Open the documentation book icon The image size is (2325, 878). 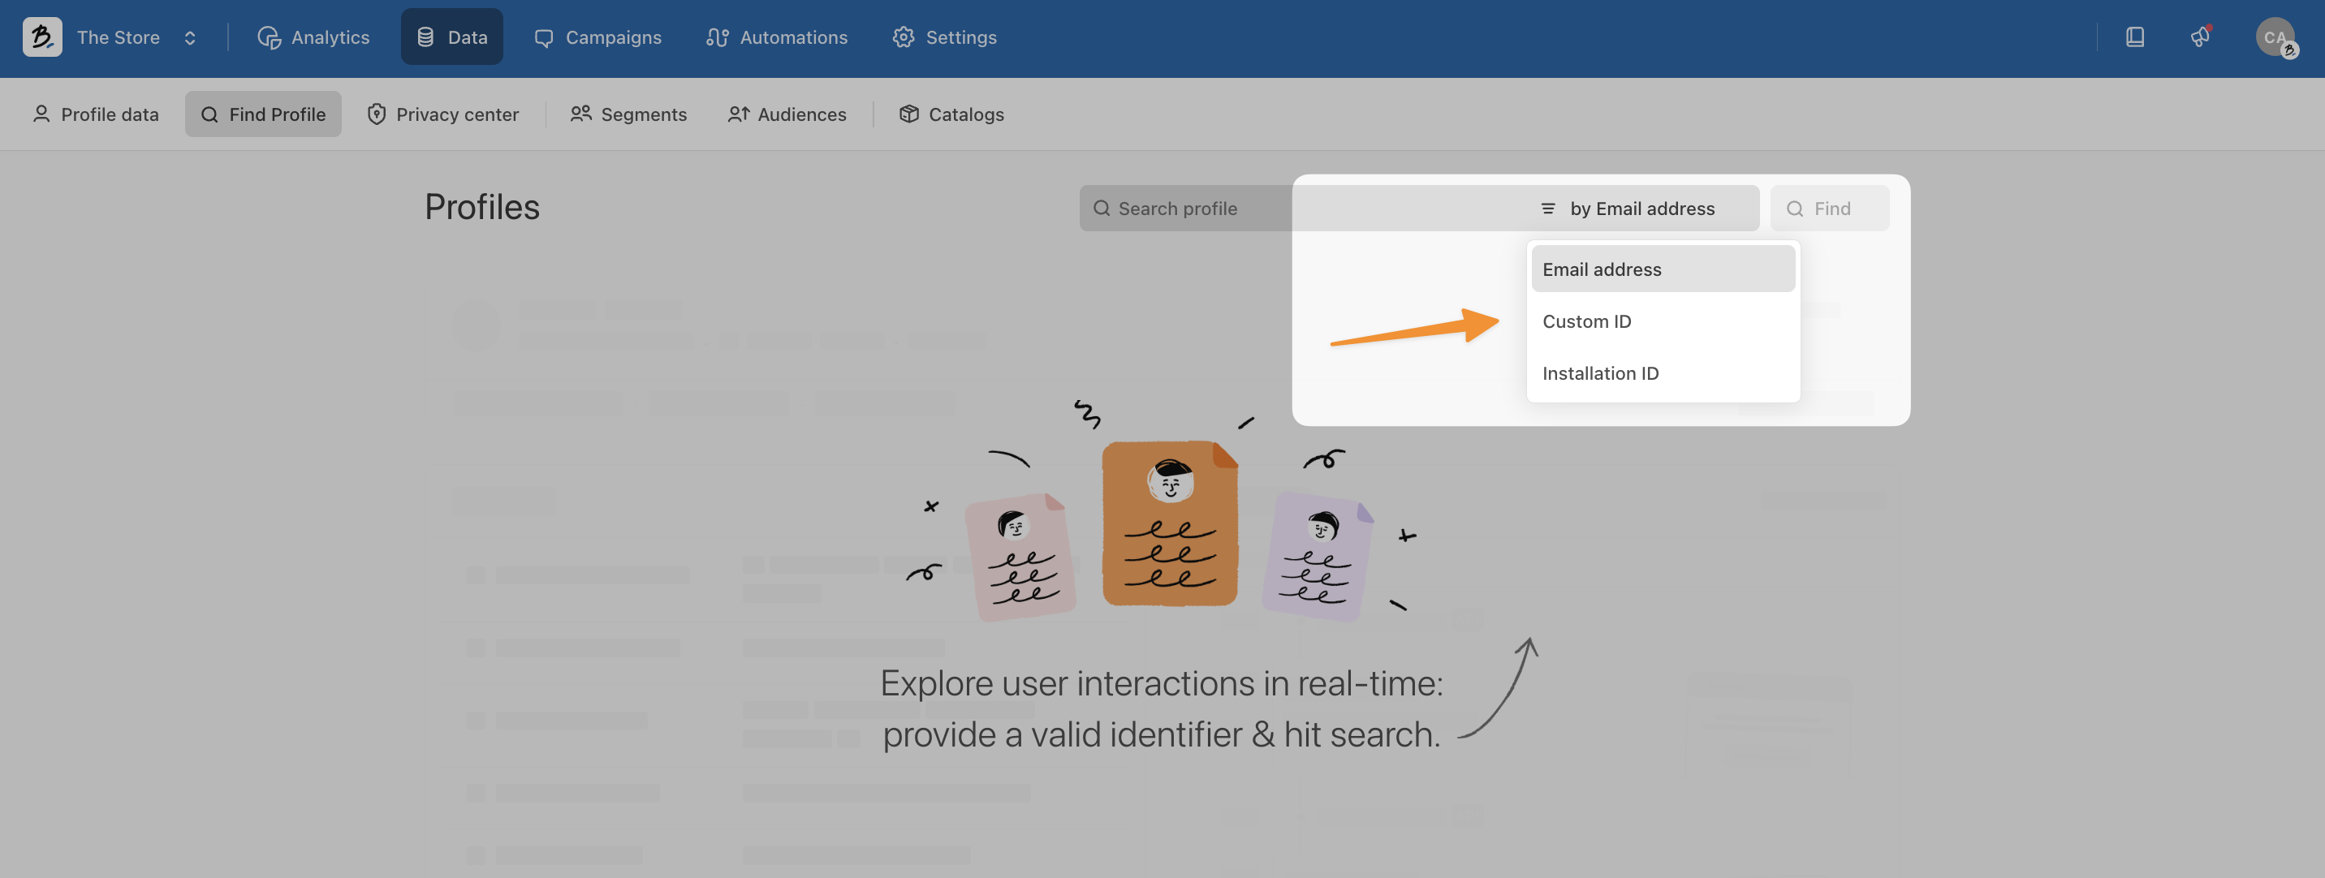tap(2134, 37)
